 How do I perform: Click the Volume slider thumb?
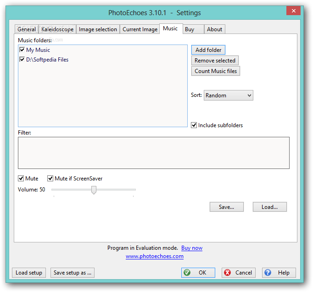pos(94,190)
